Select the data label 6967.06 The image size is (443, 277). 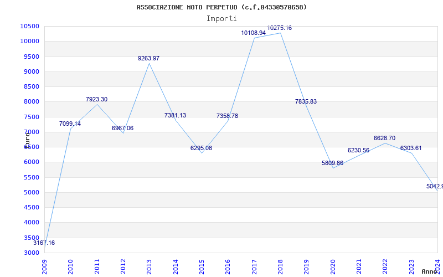[x=122, y=128]
